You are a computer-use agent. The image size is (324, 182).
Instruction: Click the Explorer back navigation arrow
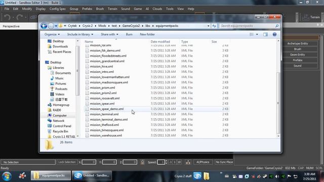[44, 26]
